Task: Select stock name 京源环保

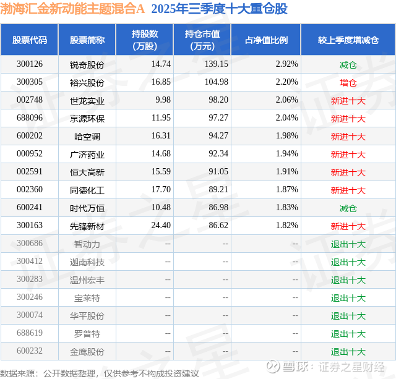Action: [87, 119]
